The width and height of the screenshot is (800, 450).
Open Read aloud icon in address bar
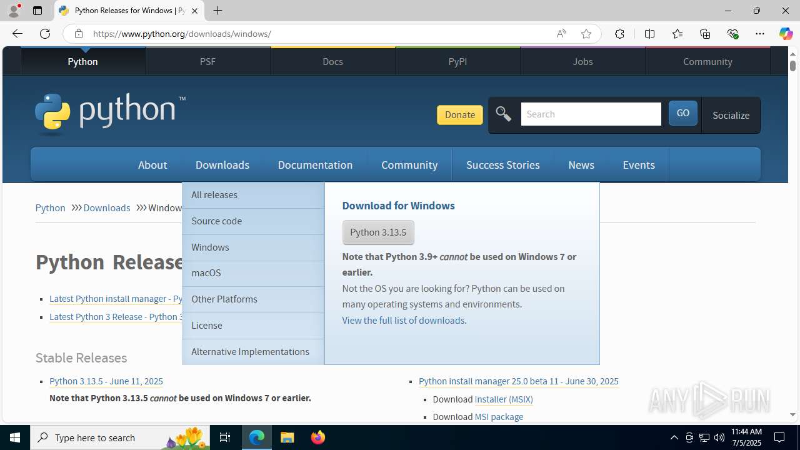(561, 34)
